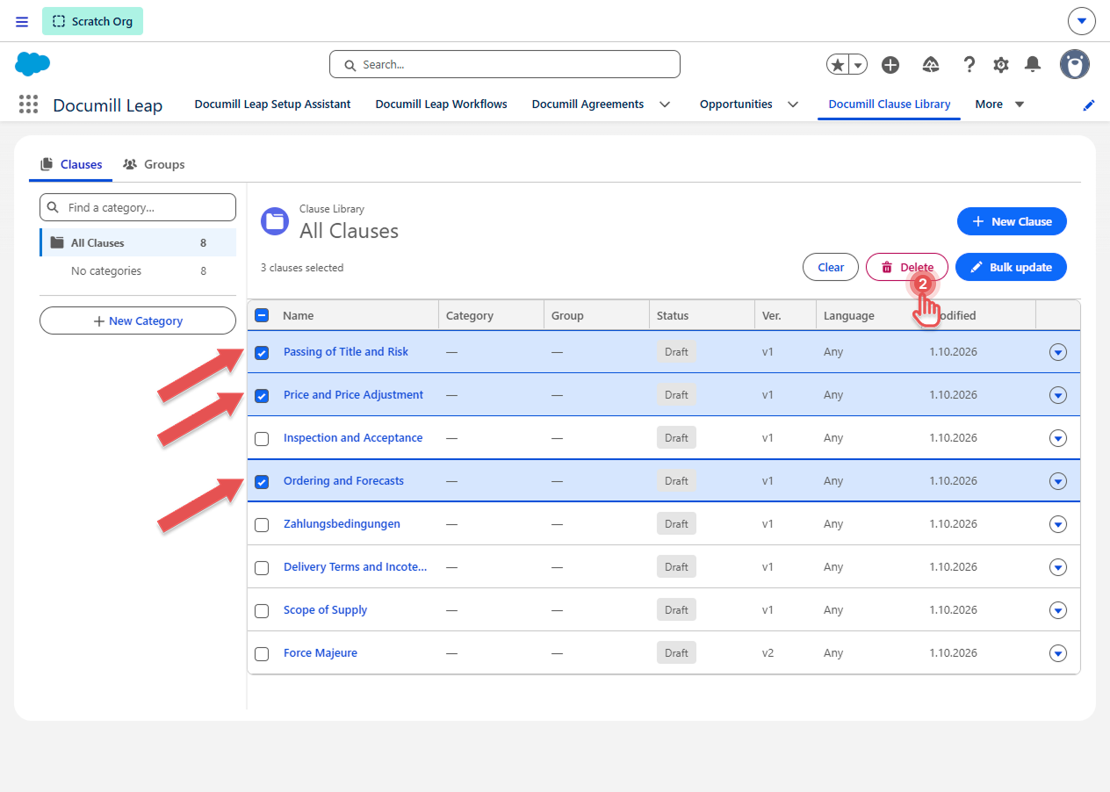Open the favorites list dropdown arrow
1110x792 pixels.
coord(858,64)
